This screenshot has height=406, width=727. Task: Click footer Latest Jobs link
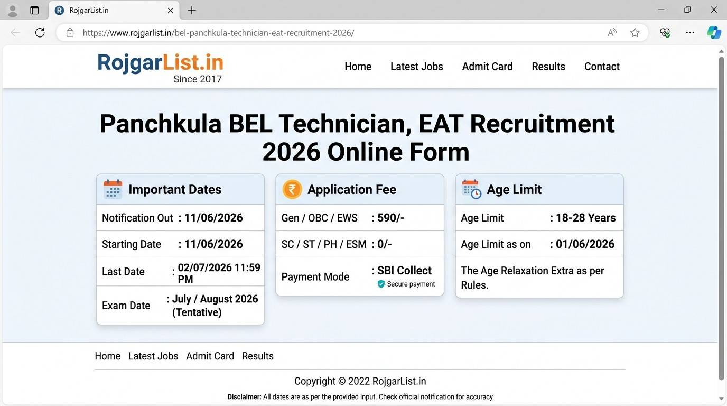[x=153, y=356]
